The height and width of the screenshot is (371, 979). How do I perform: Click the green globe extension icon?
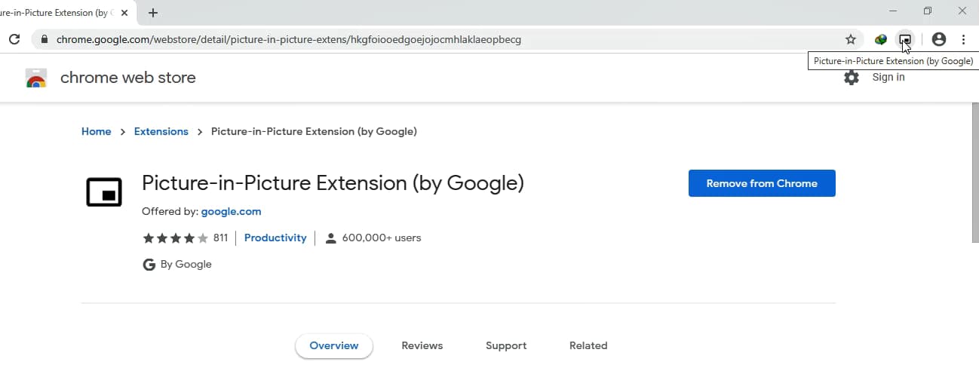[x=880, y=39]
